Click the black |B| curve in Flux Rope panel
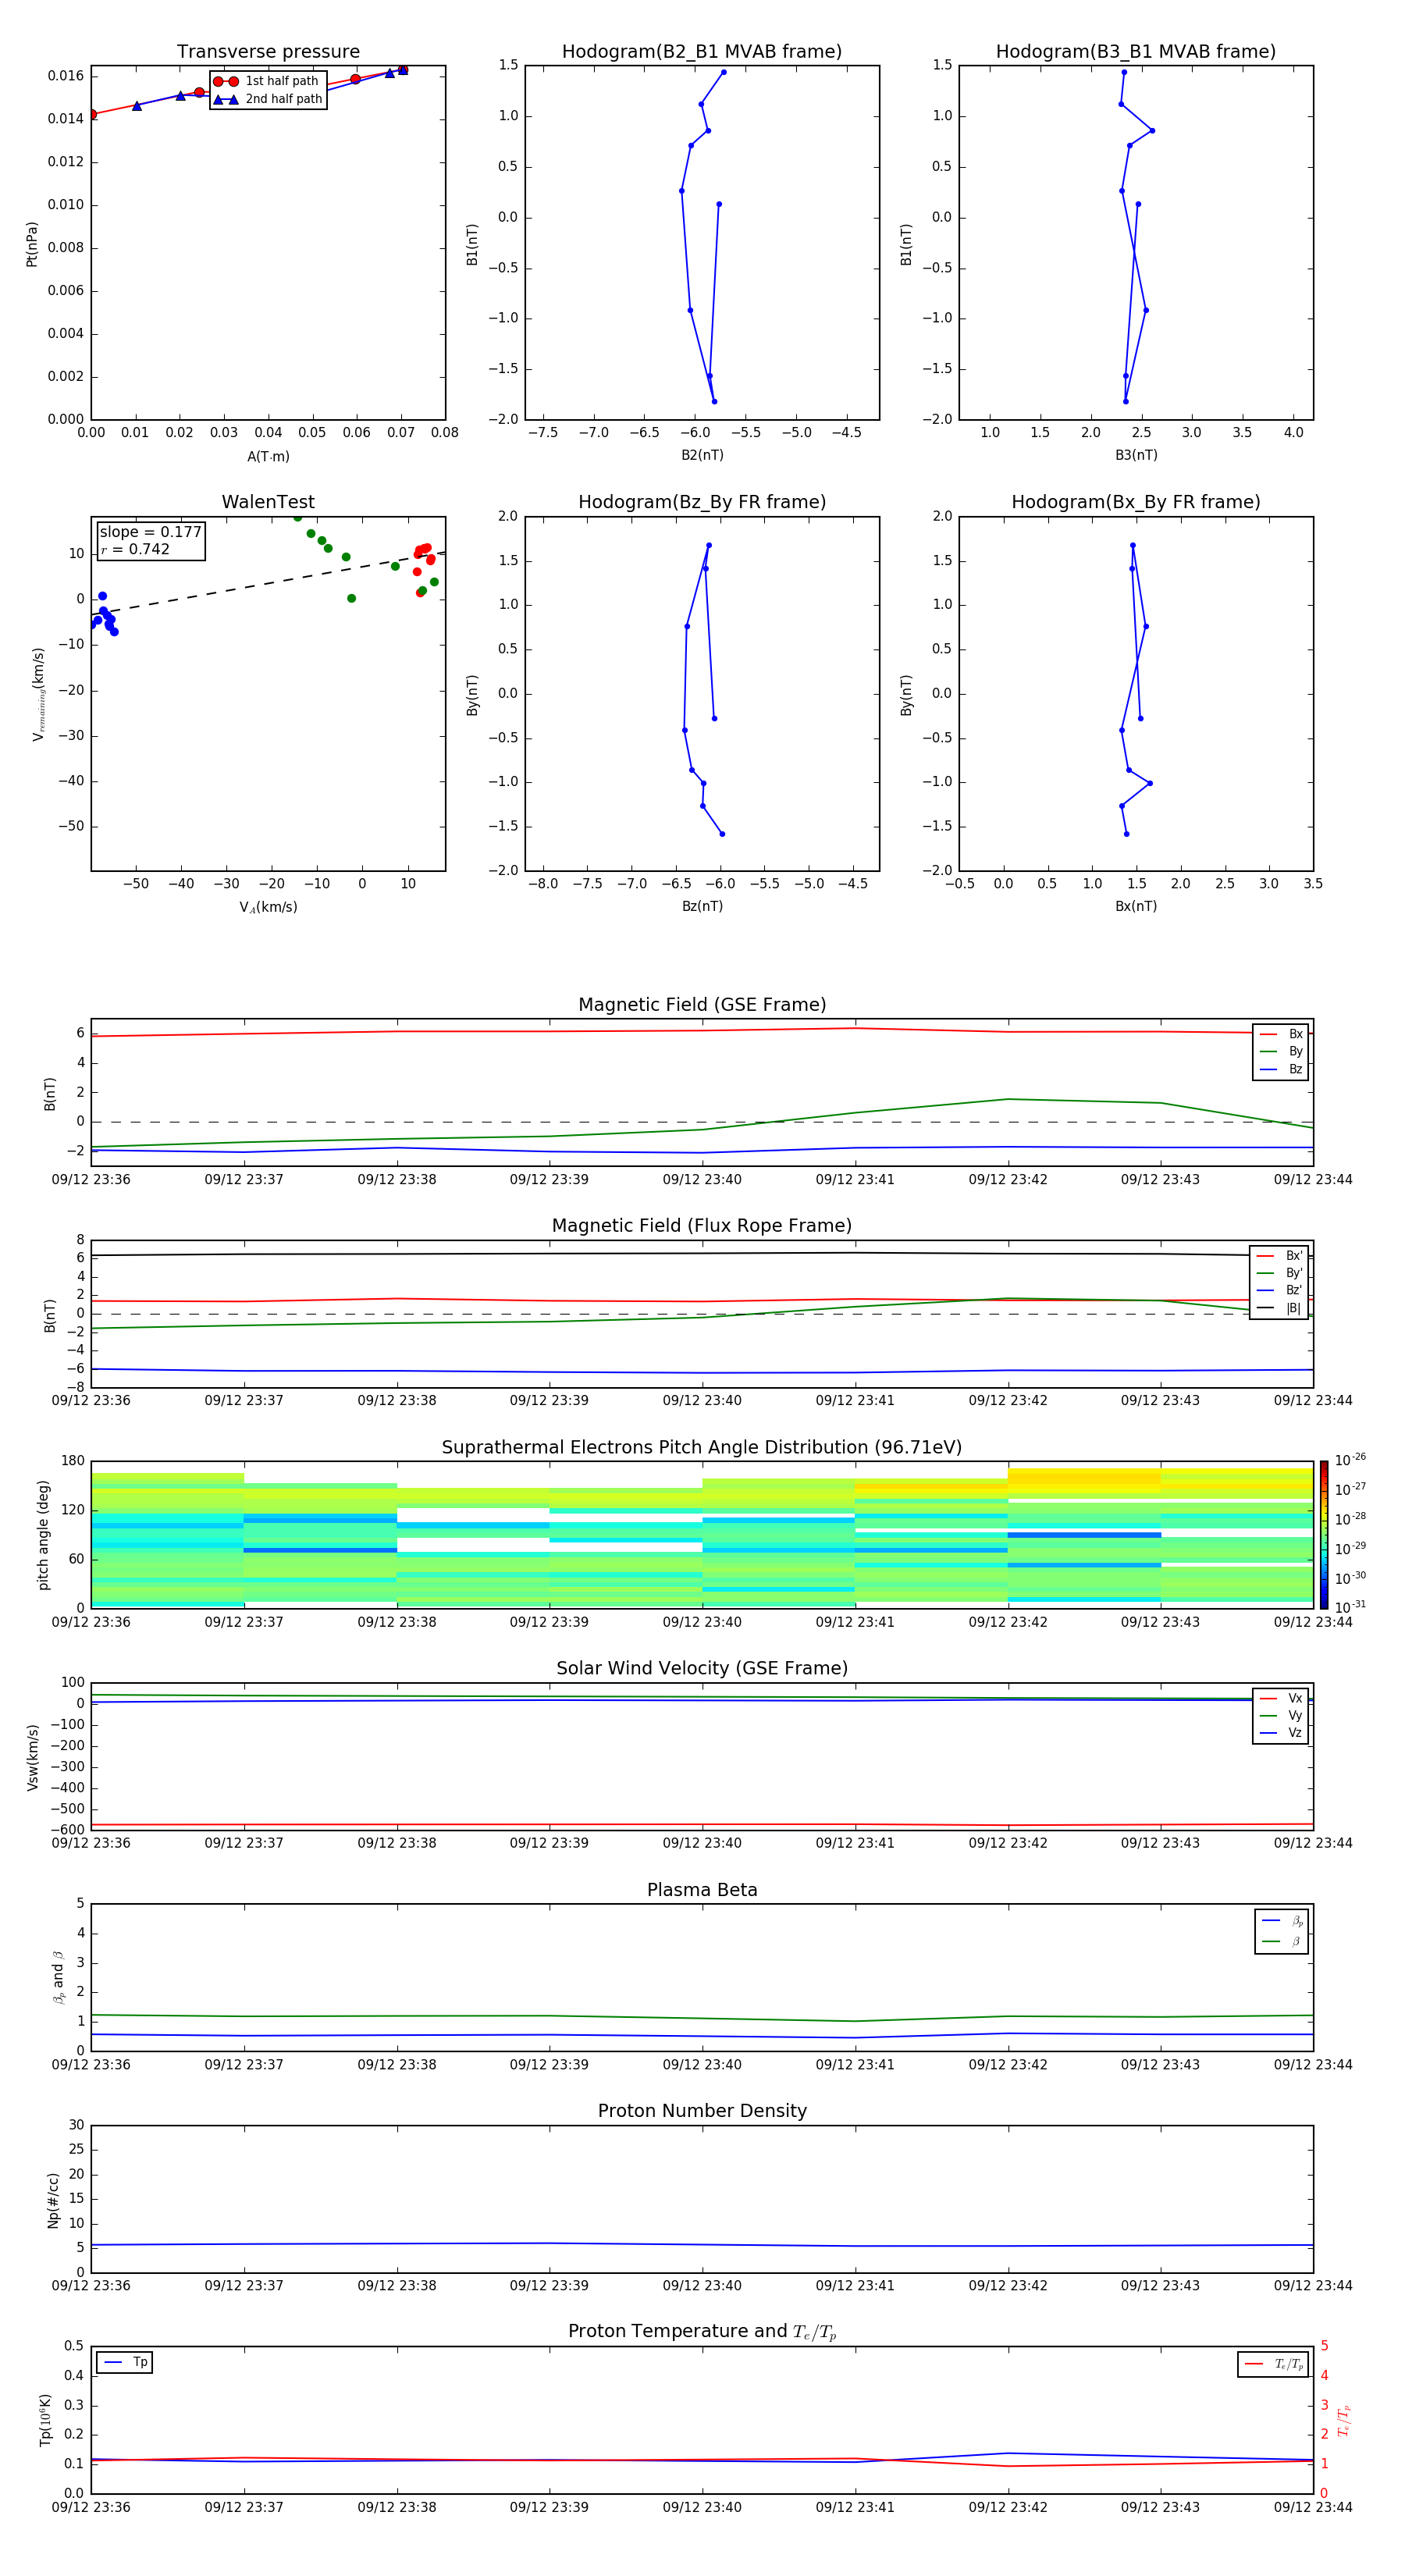Screen dimensions: 1405x2576 point(702,1253)
